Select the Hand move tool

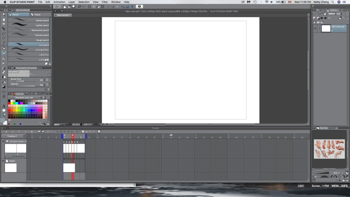[x=4, y=19]
